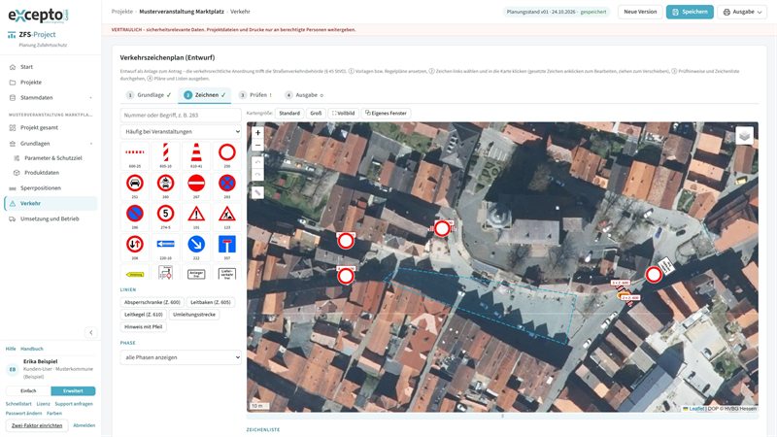This screenshot has width=777, height=437.
Task: Select the one-way street sign 220-10
Action: pos(165,248)
